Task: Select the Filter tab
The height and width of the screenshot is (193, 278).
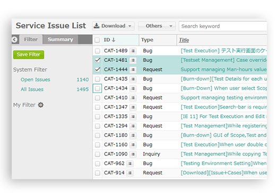Action: pyautogui.click(x=31, y=40)
